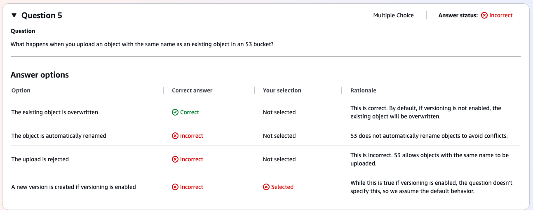Viewport: 533px width, 210px height.
Task: Click the bold Question label
Action: click(23, 31)
